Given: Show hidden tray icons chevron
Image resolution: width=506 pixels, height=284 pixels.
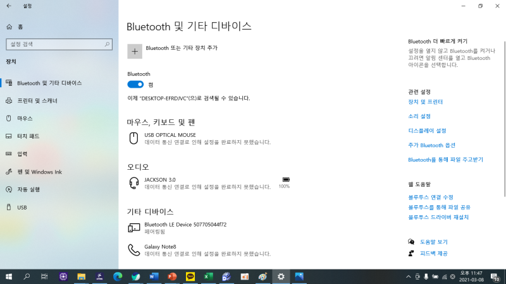Looking at the screenshot, I should click(x=408, y=276).
